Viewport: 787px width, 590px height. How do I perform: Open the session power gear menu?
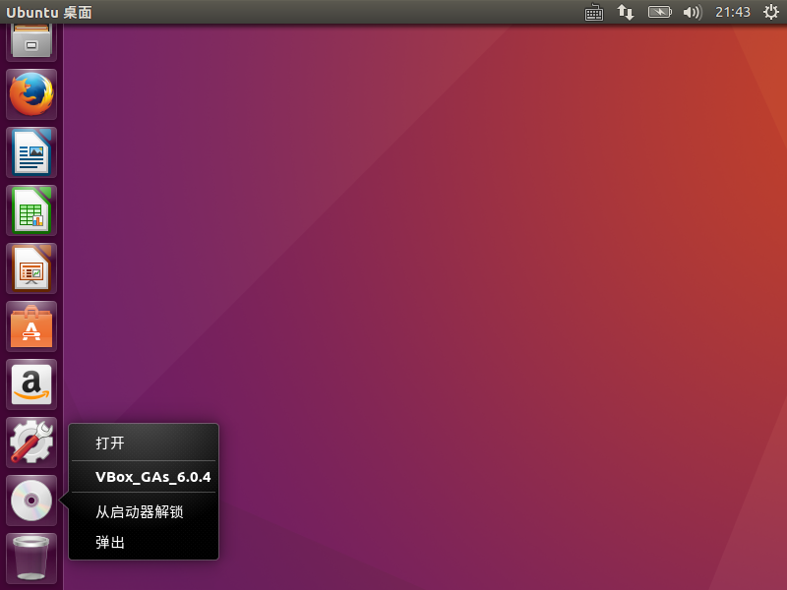[x=771, y=12]
